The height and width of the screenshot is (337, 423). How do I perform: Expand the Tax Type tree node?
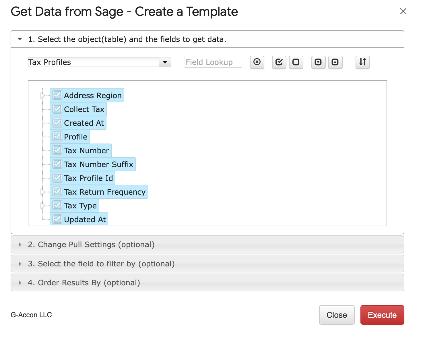pyautogui.click(x=43, y=206)
